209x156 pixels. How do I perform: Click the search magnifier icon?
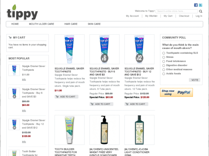(201, 11)
